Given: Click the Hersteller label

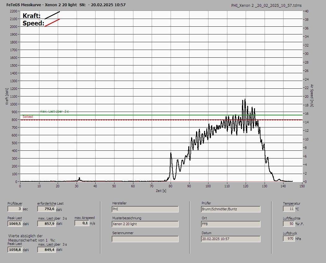Looking at the screenshot, I should (119, 203).
